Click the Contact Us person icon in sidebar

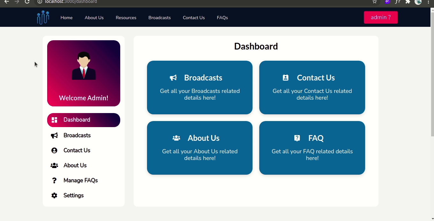pyautogui.click(x=54, y=150)
